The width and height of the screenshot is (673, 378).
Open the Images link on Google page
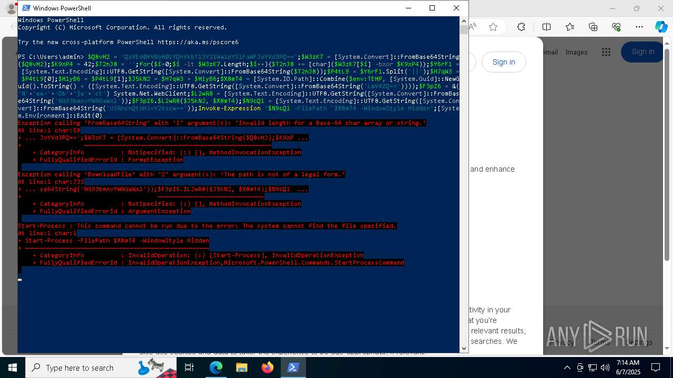click(576, 52)
